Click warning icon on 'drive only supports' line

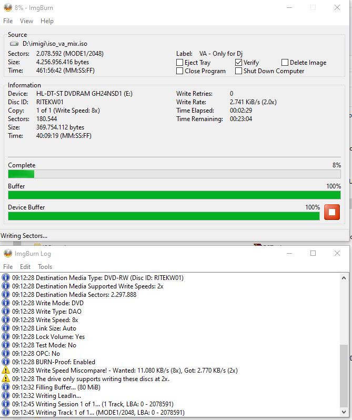[6, 379]
